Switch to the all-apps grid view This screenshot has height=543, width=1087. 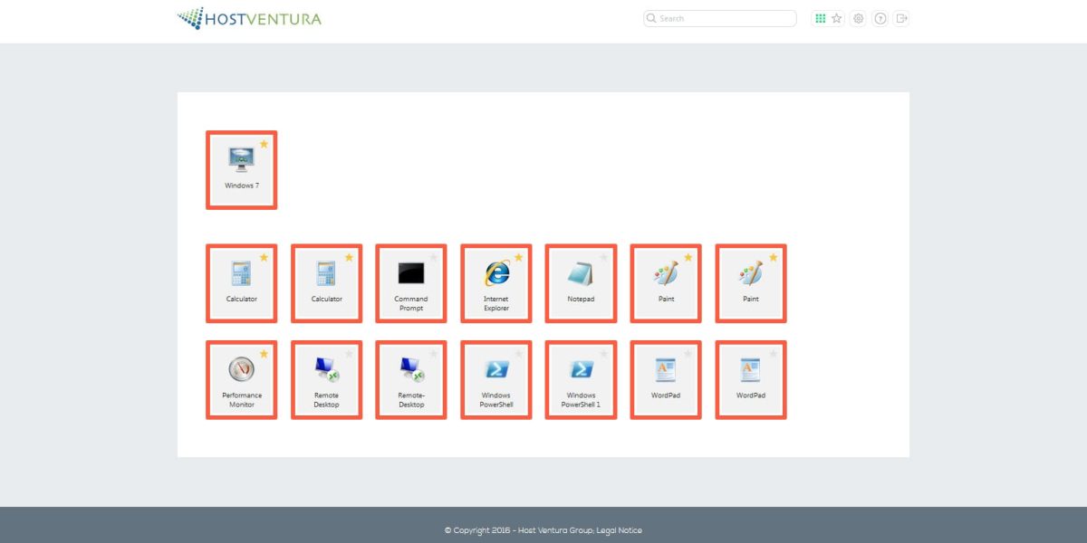[821, 18]
